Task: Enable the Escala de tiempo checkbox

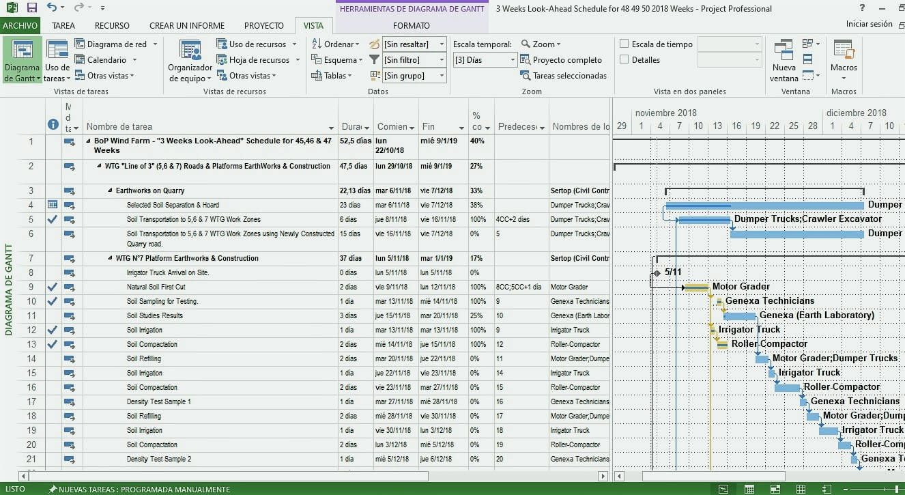Action: click(624, 44)
